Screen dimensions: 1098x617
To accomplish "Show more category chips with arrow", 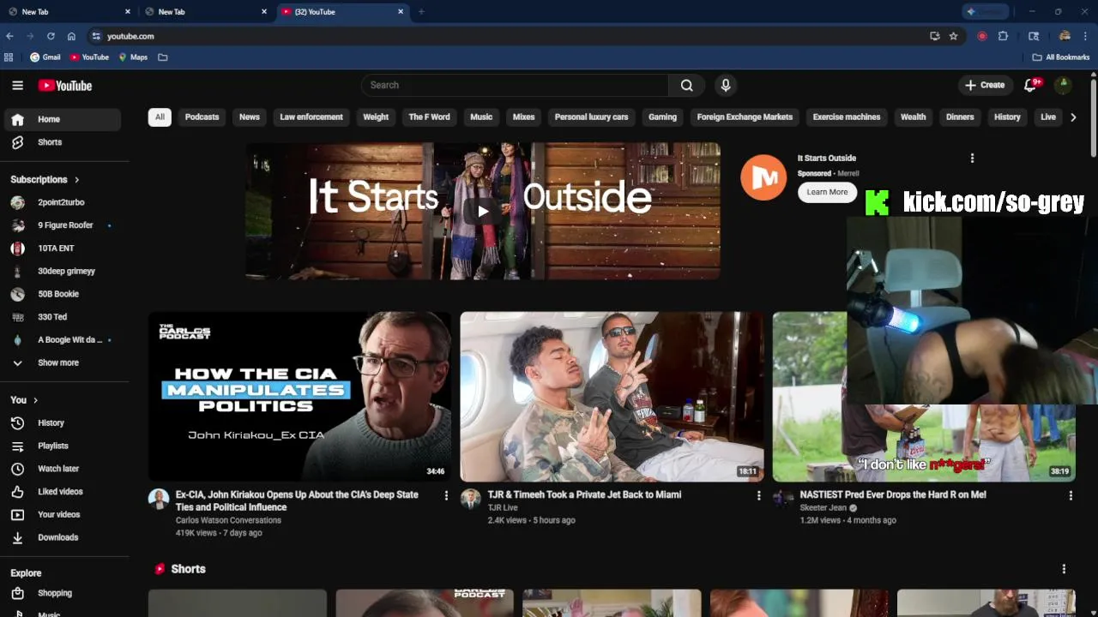I will (x=1073, y=117).
